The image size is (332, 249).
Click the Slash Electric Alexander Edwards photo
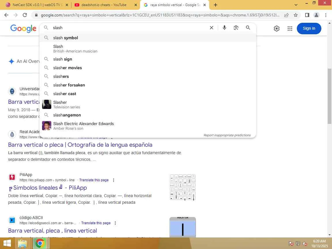[x=47, y=126]
